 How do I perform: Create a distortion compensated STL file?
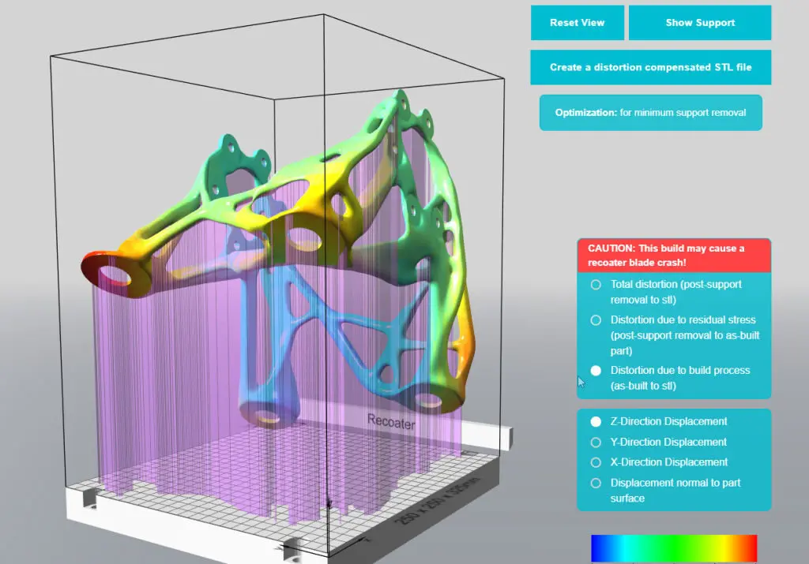650,67
